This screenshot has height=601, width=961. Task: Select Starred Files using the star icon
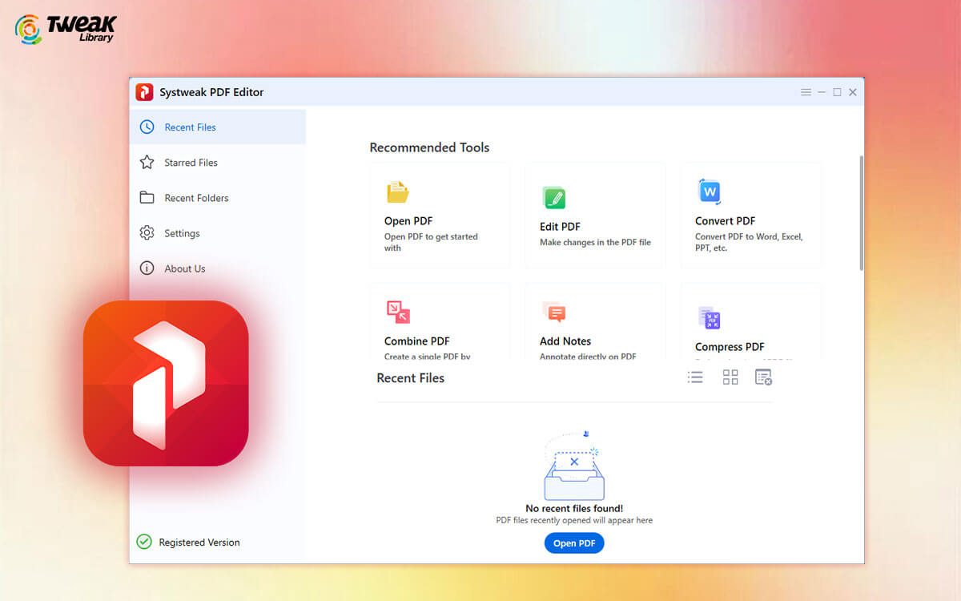[x=147, y=162]
